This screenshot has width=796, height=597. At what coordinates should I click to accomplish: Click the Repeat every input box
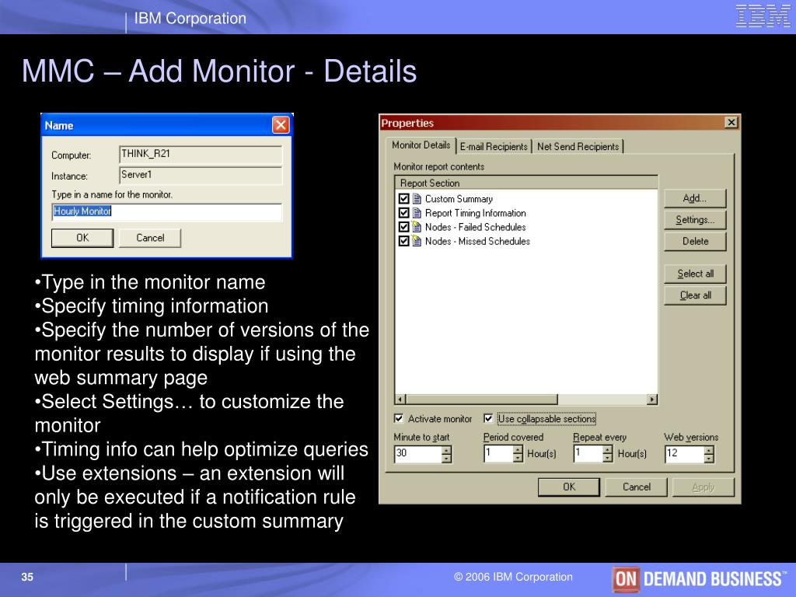(x=588, y=454)
